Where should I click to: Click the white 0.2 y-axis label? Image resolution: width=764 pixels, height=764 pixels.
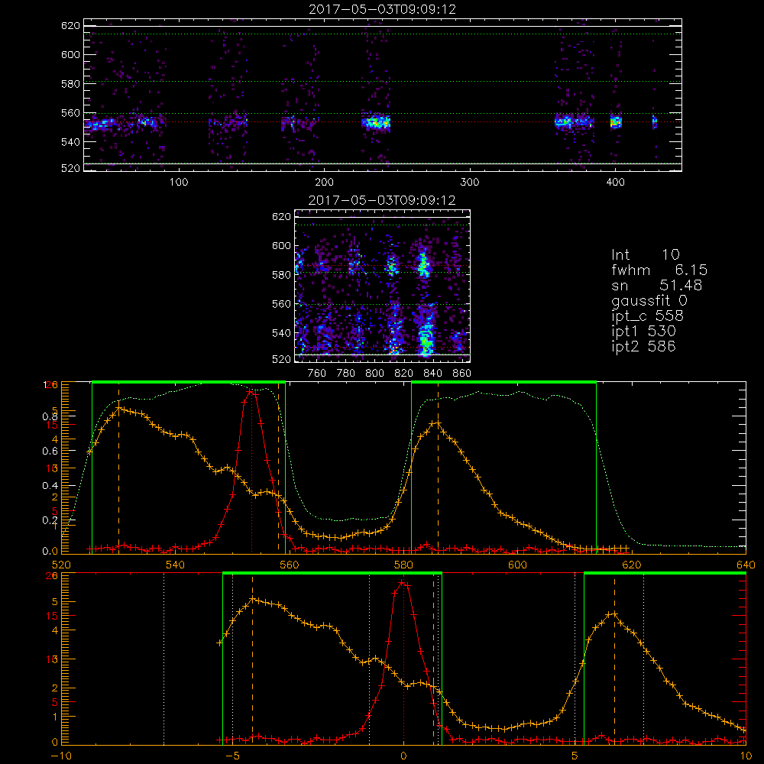(x=50, y=520)
